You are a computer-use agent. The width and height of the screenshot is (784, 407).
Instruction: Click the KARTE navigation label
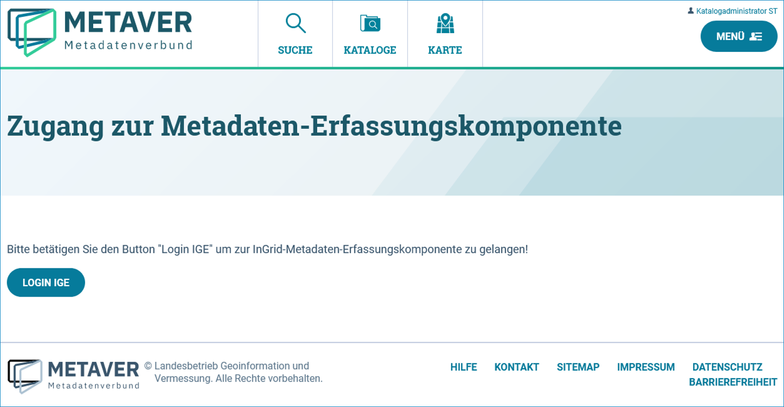[x=445, y=50]
